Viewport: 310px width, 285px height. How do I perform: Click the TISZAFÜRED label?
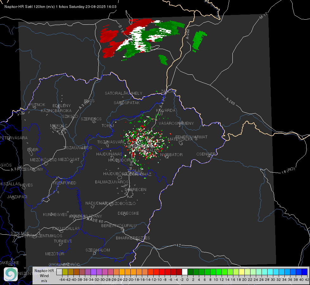[x=64, y=183]
